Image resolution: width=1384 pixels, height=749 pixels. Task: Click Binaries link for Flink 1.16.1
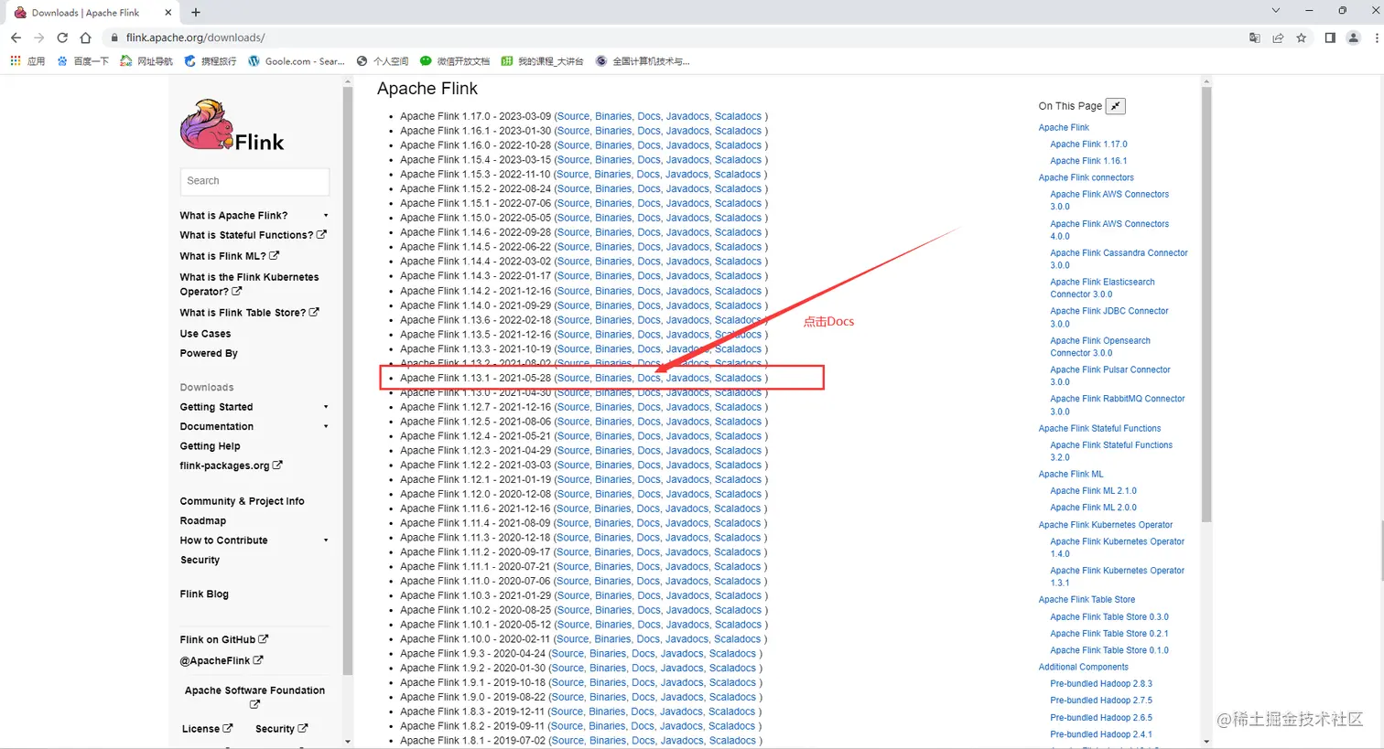pos(613,131)
